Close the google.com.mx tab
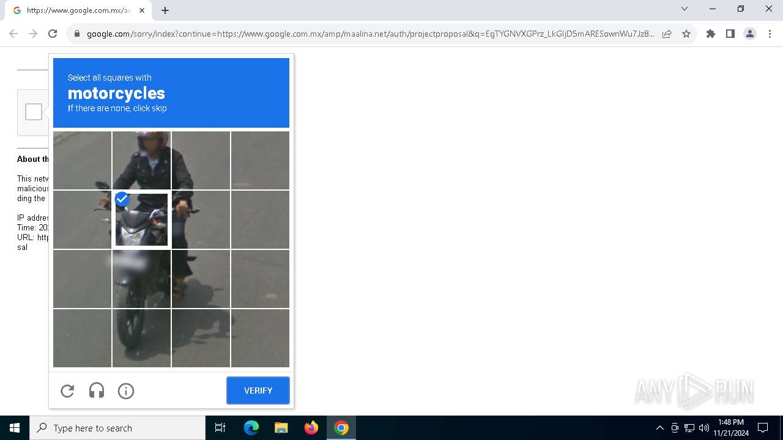This screenshot has width=783, height=440. pyautogui.click(x=142, y=10)
